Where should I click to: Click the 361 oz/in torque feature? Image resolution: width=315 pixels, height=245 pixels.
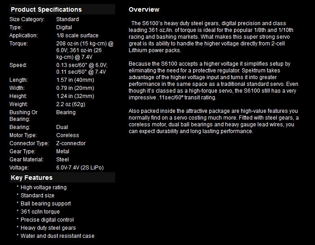click(x=40, y=212)
